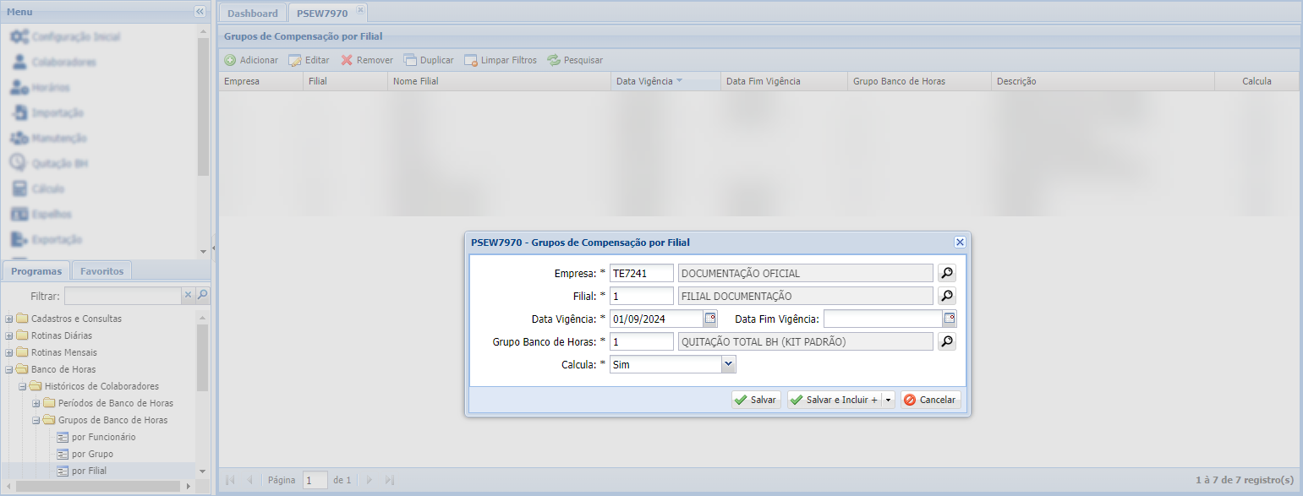Open the Data Vigência calendar picker

(x=710, y=319)
